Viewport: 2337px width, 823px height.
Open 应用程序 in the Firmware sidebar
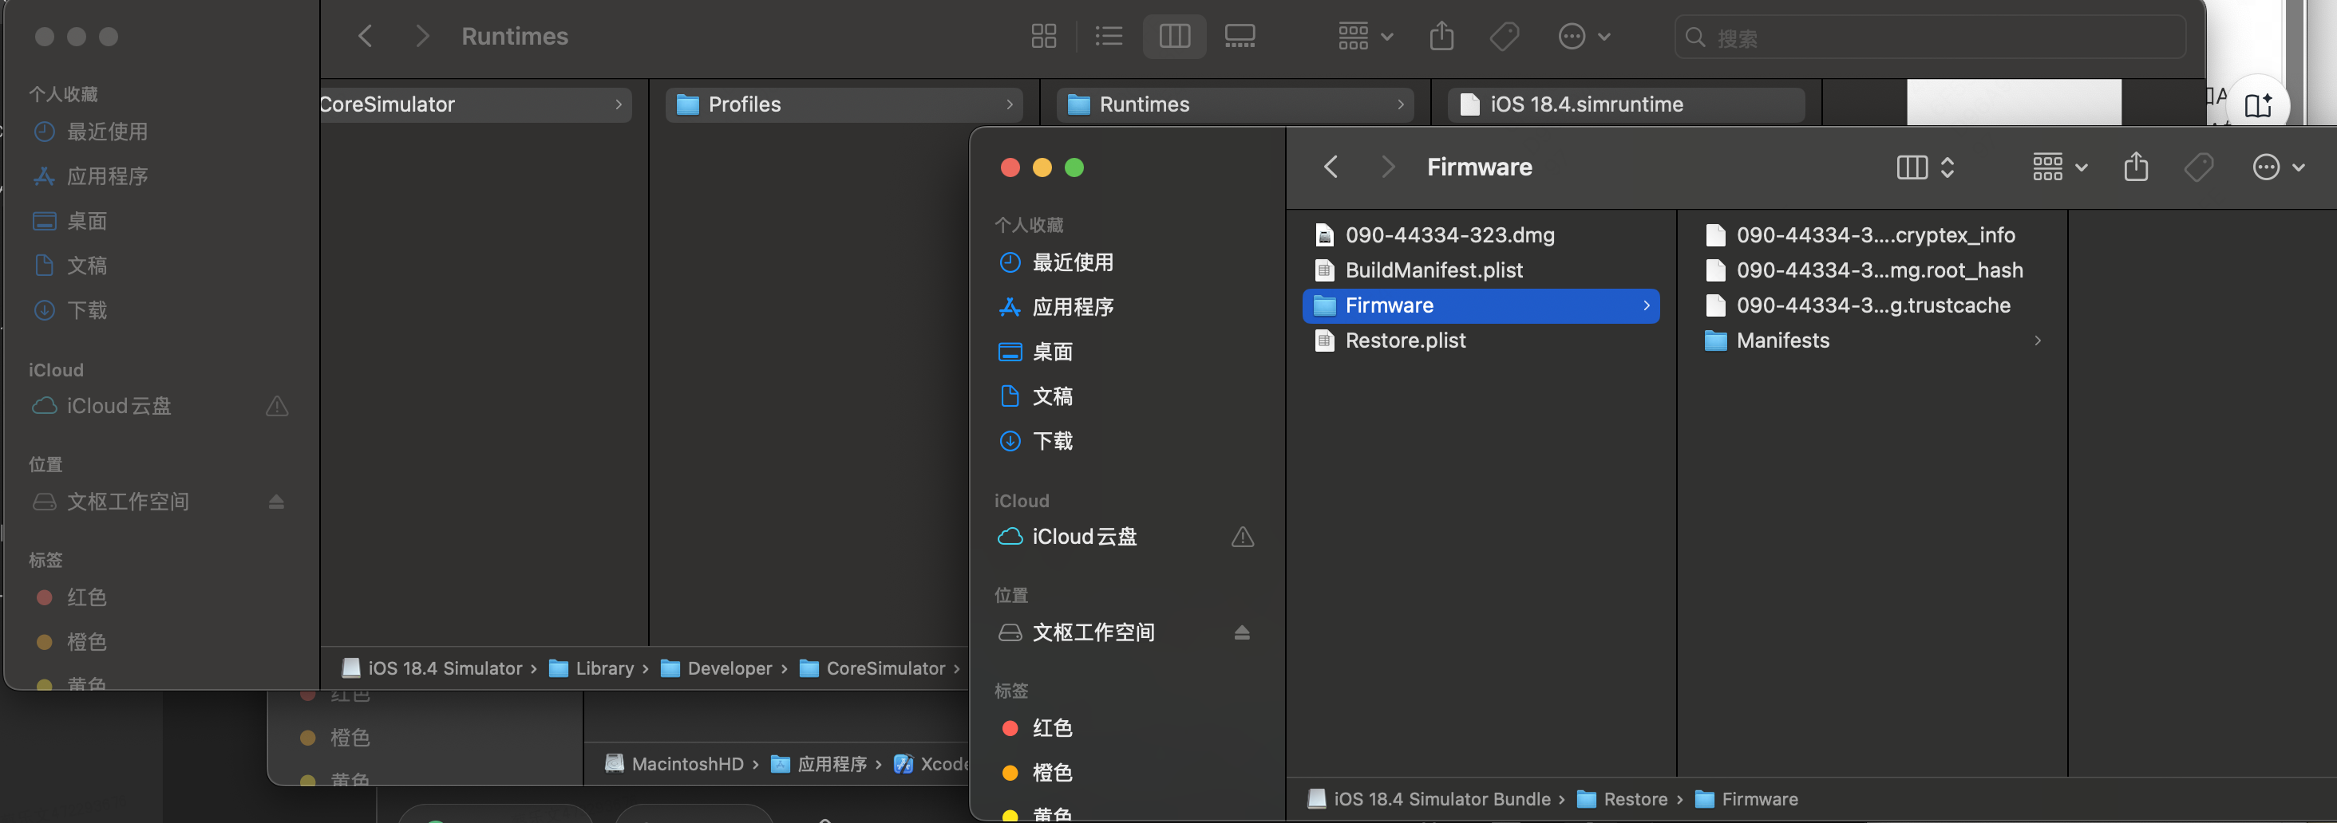pos(1073,307)
